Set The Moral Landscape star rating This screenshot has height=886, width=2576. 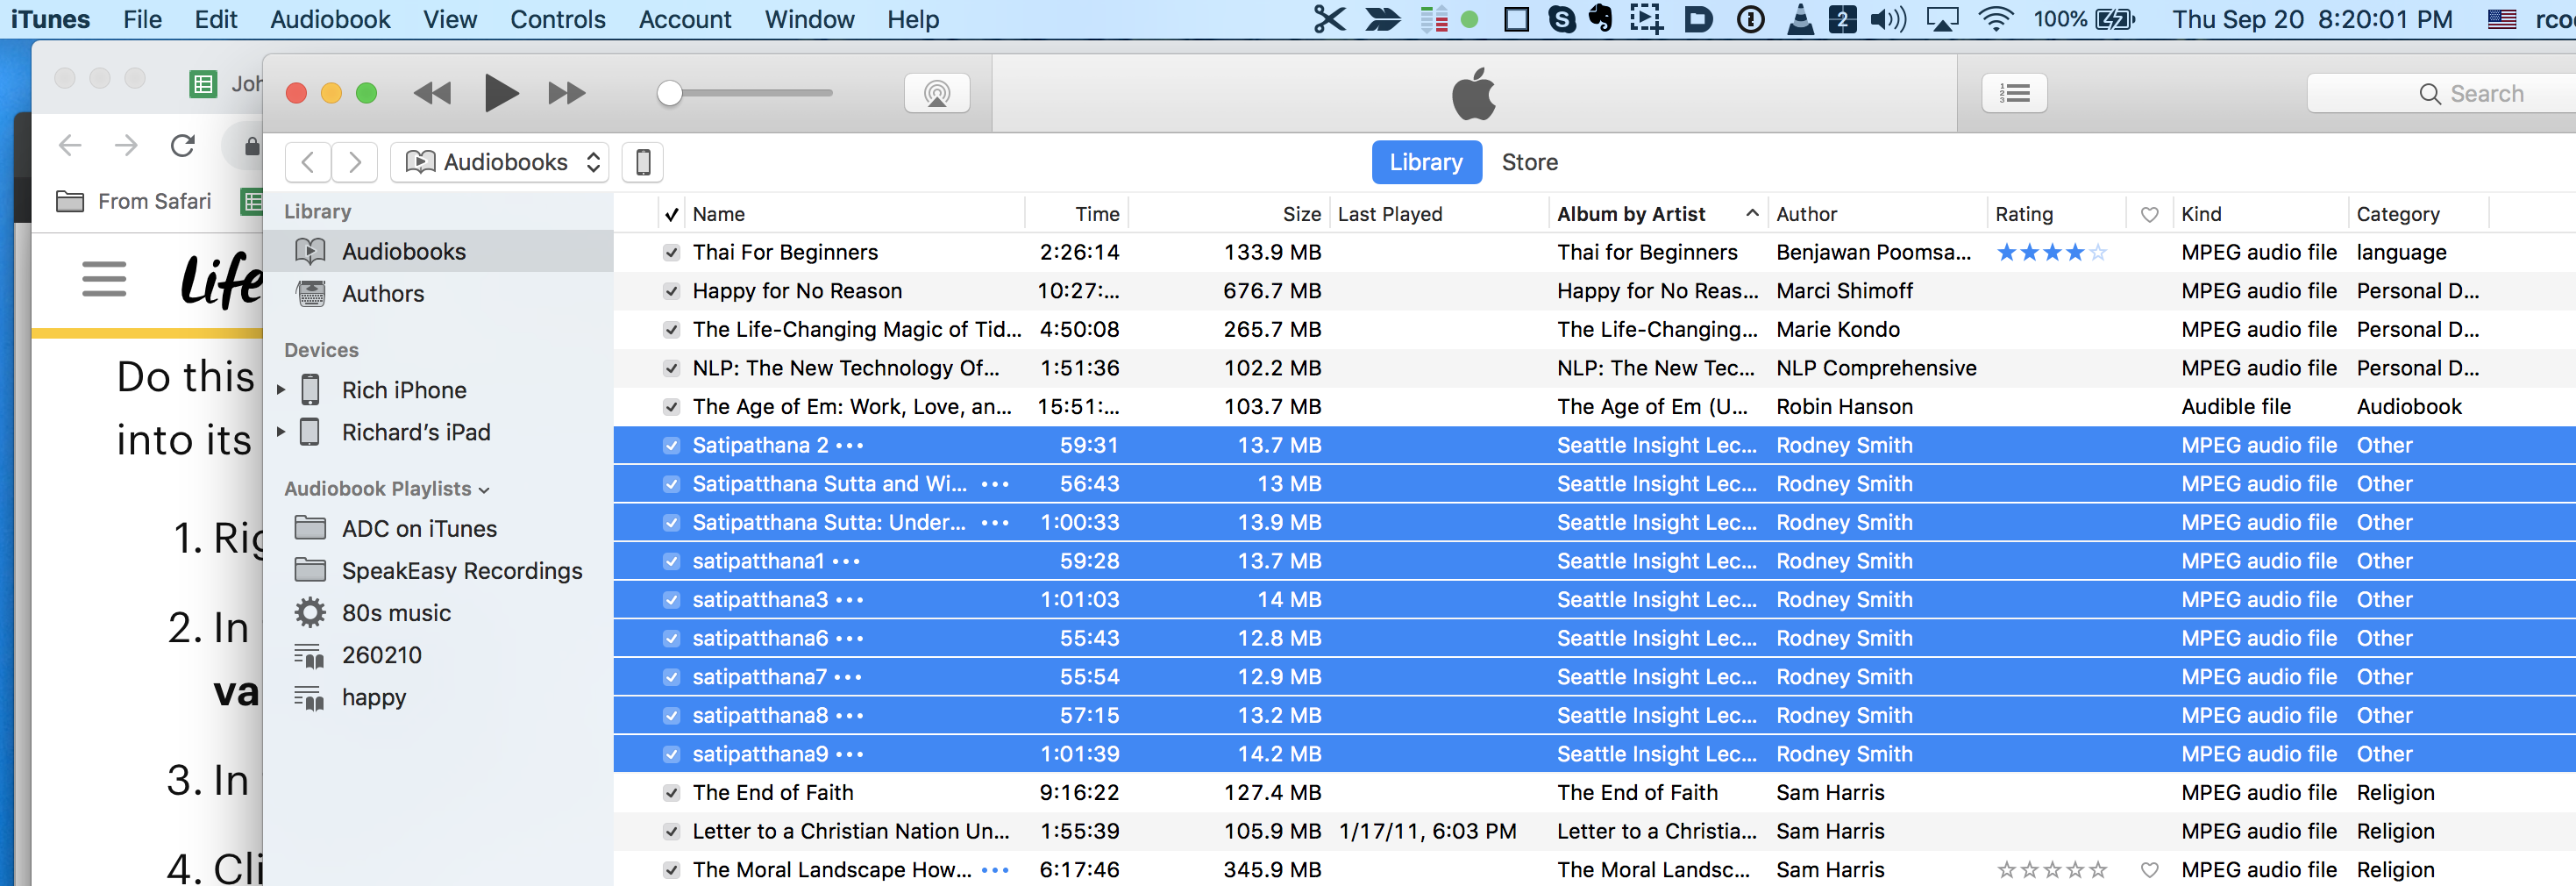2051,870
